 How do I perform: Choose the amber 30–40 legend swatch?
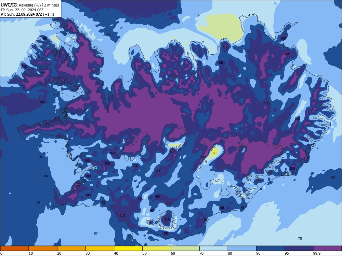pos(100,248)
